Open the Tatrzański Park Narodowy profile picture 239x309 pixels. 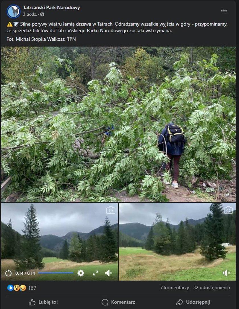(x=14, y=11)
